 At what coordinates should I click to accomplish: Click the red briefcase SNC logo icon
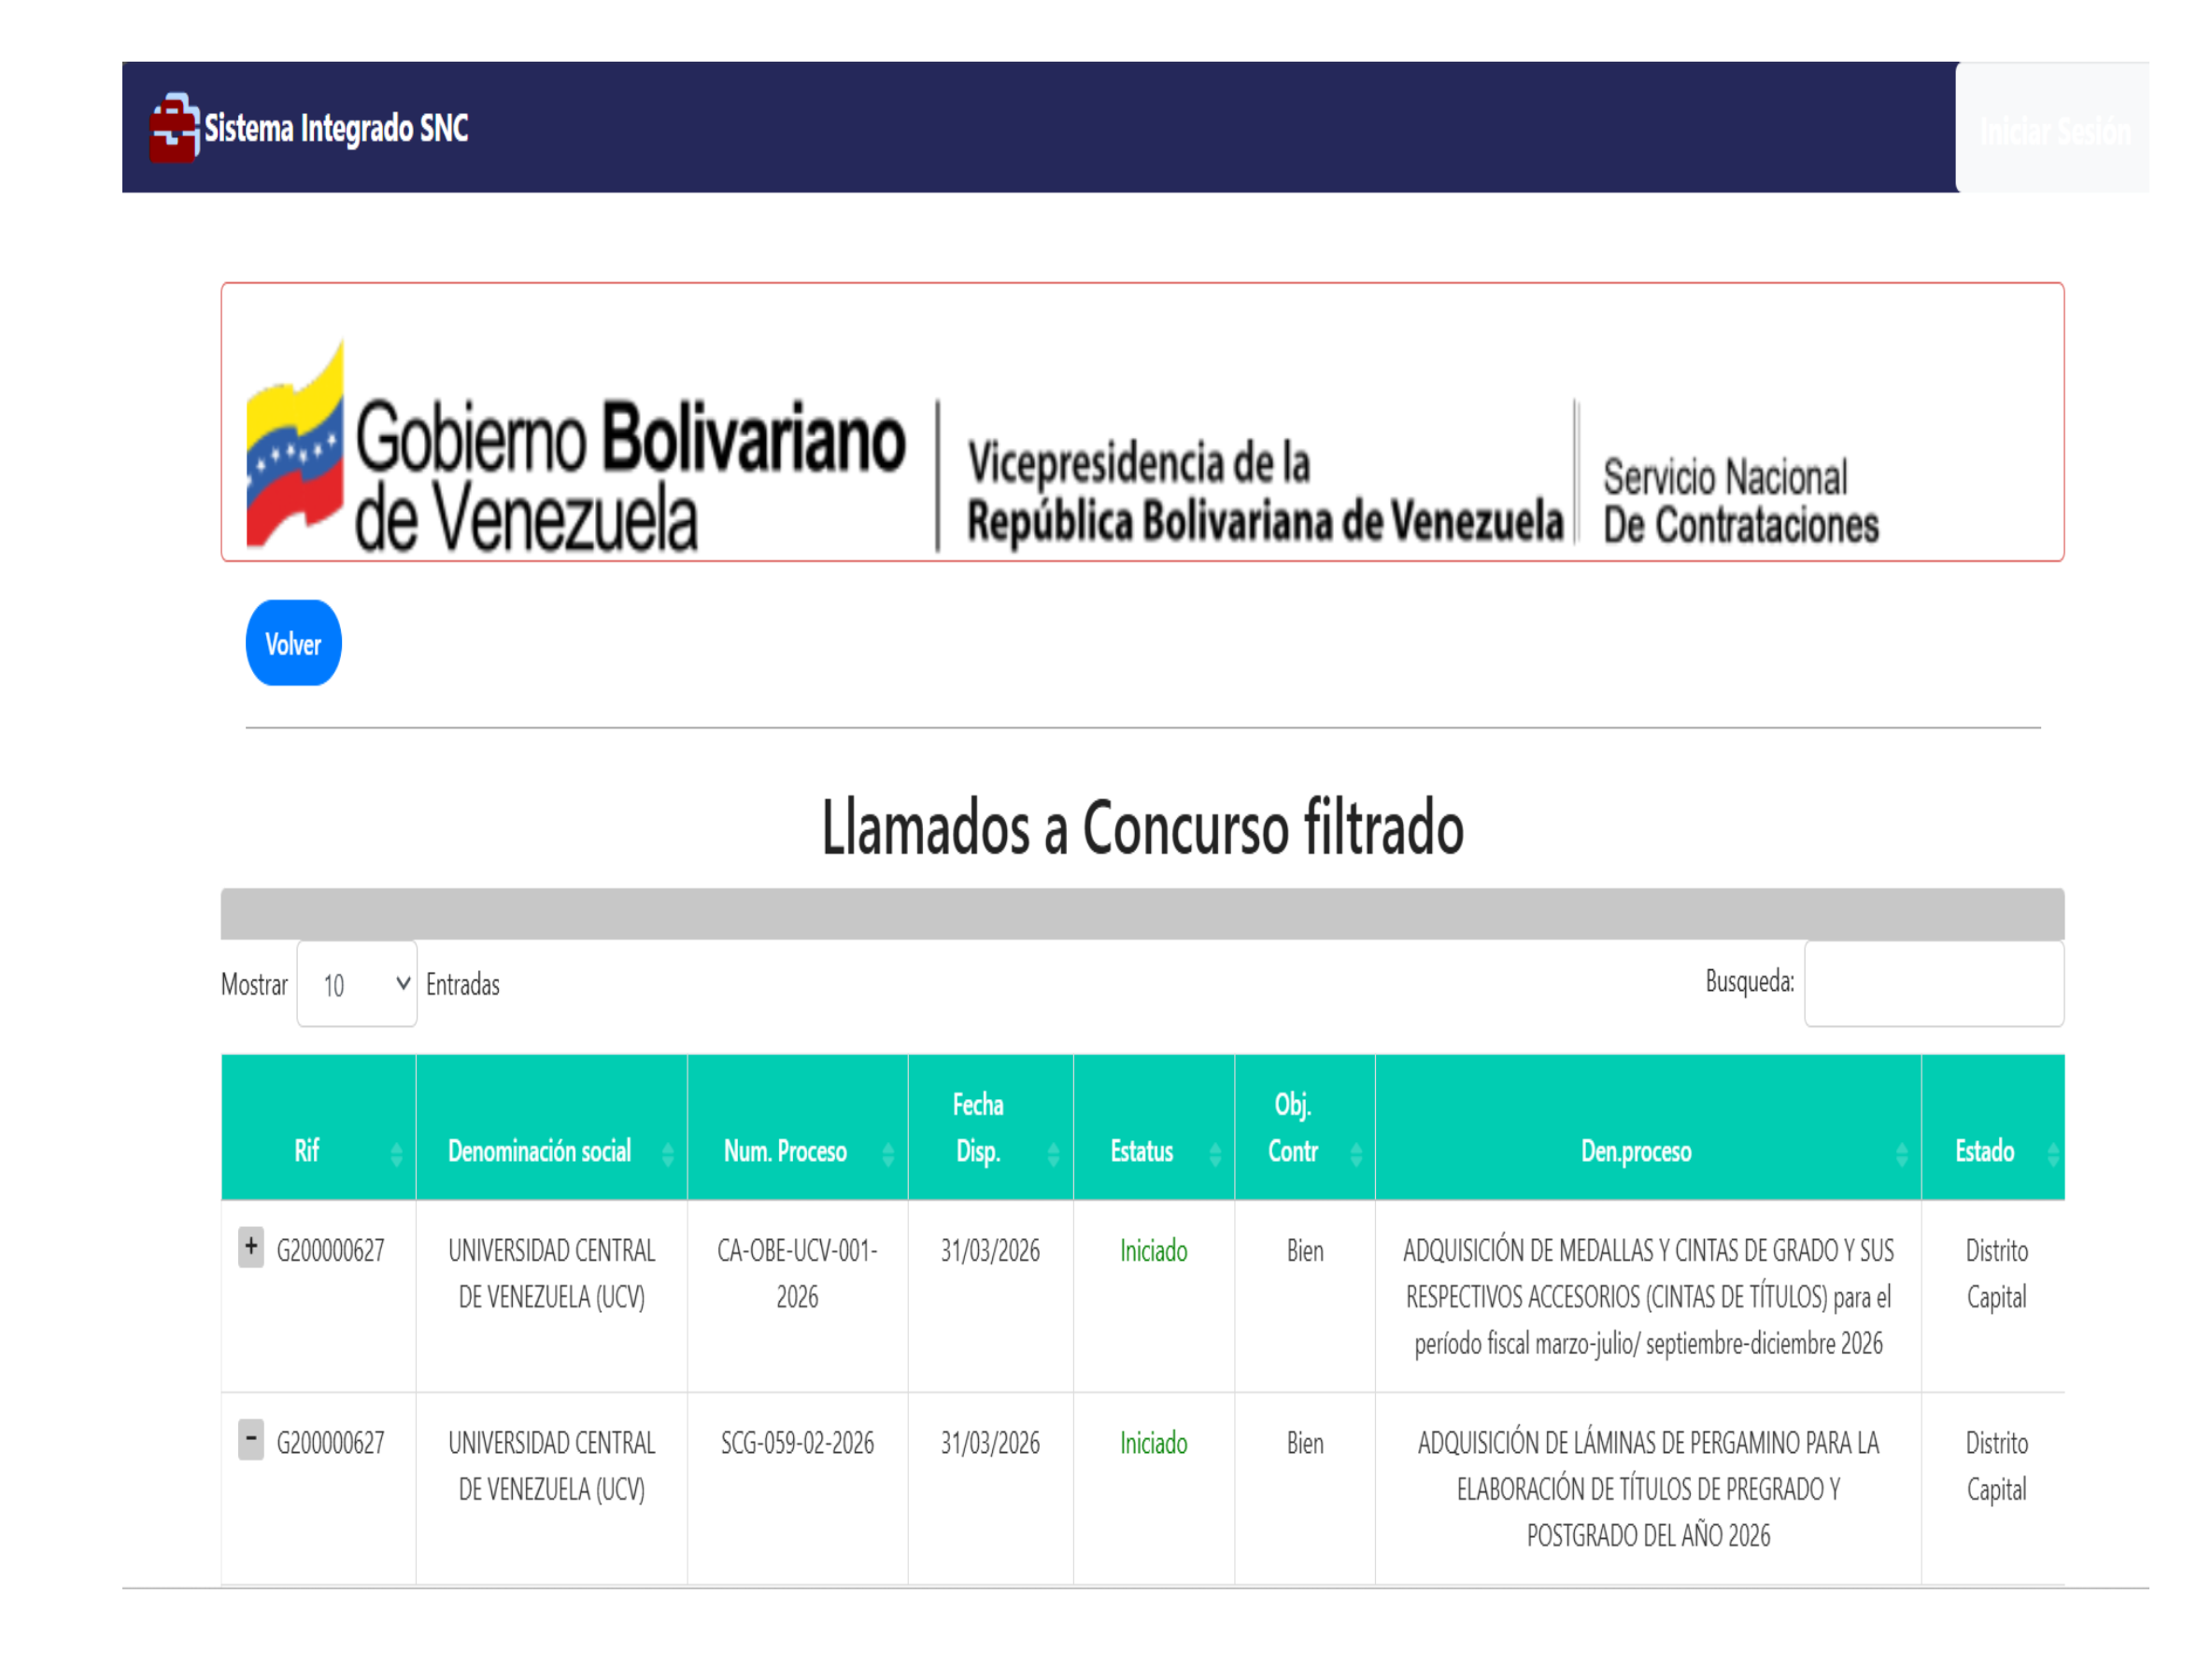click(x=174, y=128)
